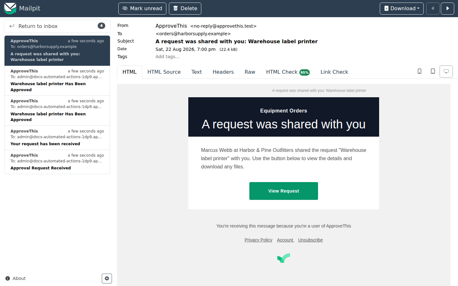
Task: Click the Unsubscribe link
Action: [x=310, y=240]
